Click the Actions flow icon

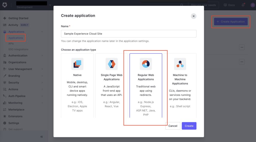5,89
